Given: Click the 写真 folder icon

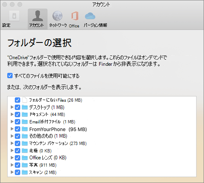Looking at the screenshot, I should [25, 165].
